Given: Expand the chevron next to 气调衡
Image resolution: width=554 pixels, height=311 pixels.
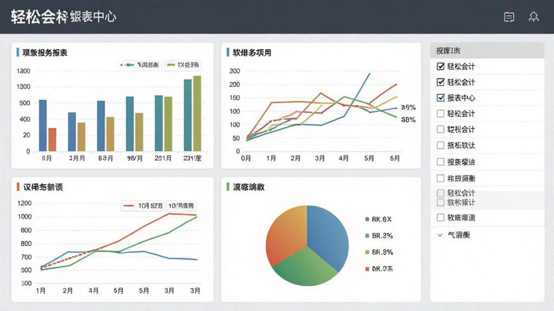Looking at the screenshot, I should pyautogui.click(x=440, y=235).
